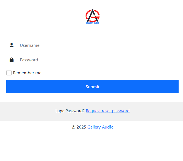Viewport: 183px width, 161px height.
Task: Open the Request reset password link
Action: point(107,111)
